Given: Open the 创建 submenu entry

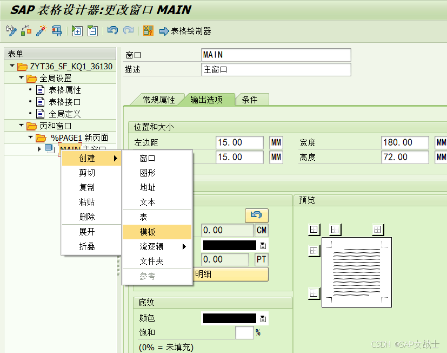Looking at the screenshot, I should coord(91,158).
